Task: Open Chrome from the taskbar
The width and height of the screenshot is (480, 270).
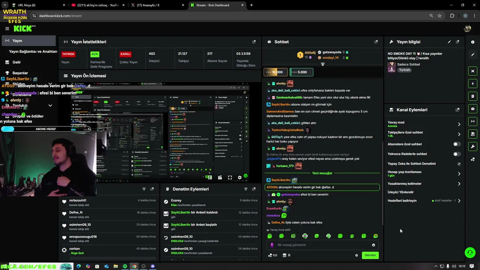Action: click(134, 266)
